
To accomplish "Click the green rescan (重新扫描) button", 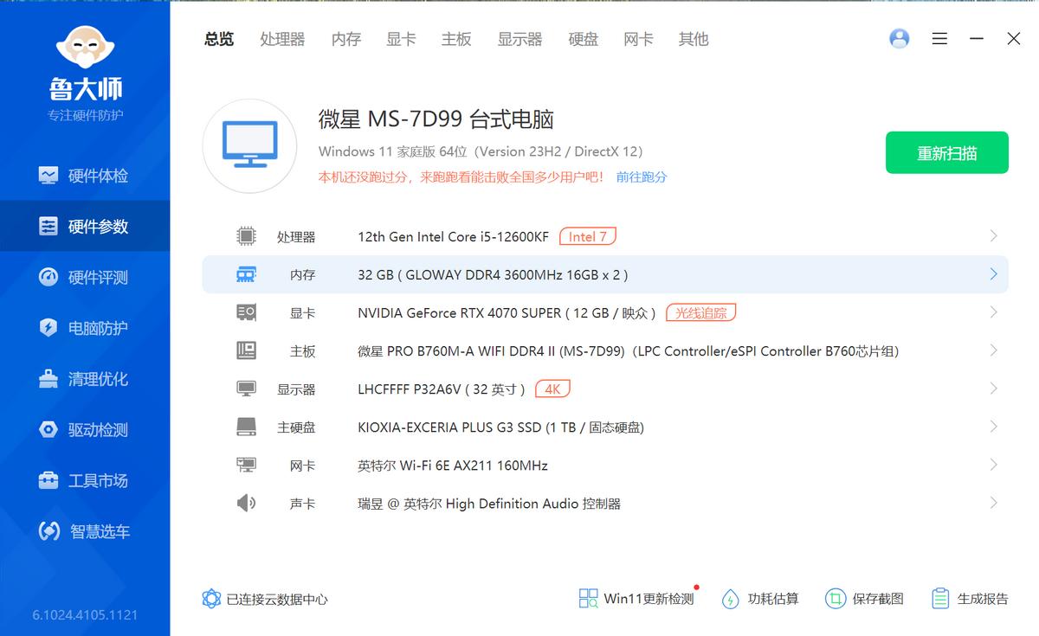I will (946, 153).
